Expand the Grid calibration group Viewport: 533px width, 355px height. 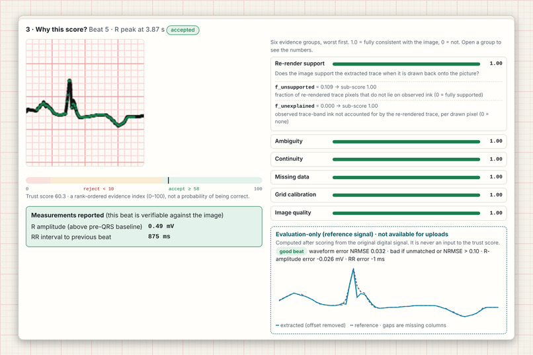click(x=389, y=194)
